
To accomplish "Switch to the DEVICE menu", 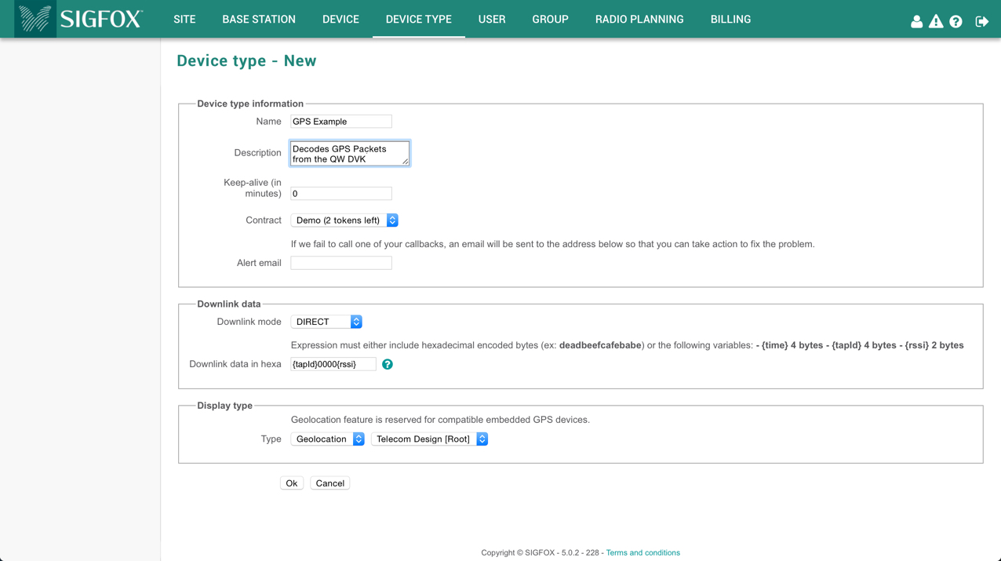I will pyautogui.click(x=340, y=20).
